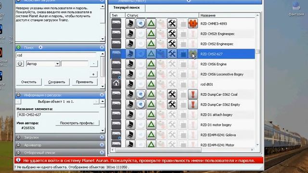Screen dimensions: 308x173
Task: Click the Применить button
Action: pos(85,82)
